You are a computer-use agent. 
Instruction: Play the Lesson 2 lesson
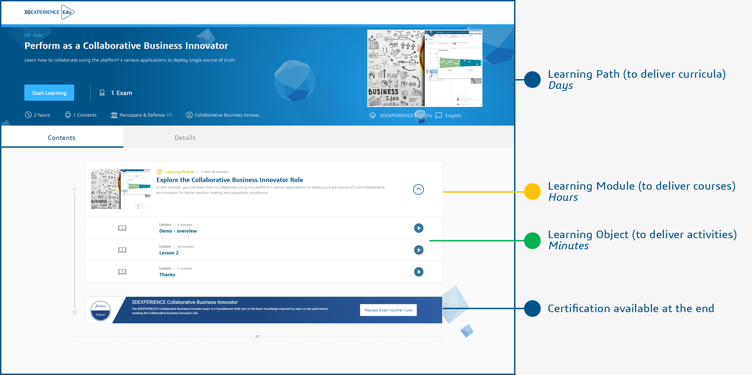pyautogui.click(x=419, y=250)
